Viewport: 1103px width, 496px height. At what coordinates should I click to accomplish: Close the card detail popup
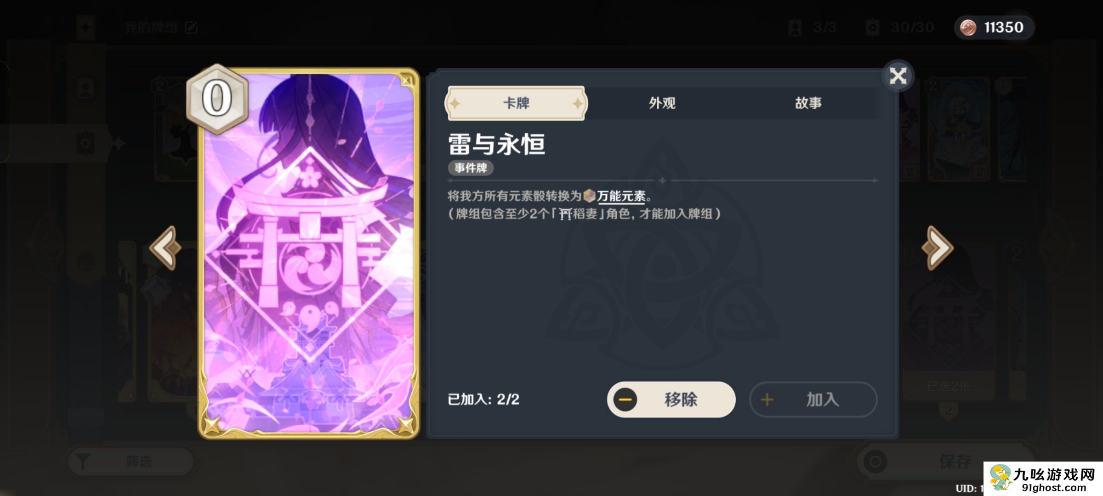coord(898,76)
